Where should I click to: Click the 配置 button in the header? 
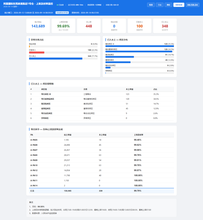151,5
